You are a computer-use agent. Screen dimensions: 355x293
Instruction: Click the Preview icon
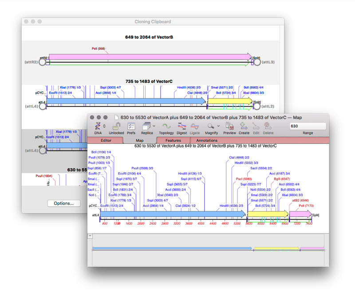pyautogui.click(x=229, y=127)
